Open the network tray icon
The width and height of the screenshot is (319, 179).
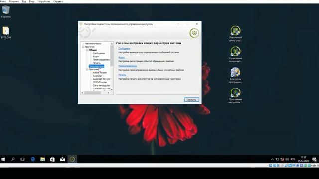coord(282,159)
